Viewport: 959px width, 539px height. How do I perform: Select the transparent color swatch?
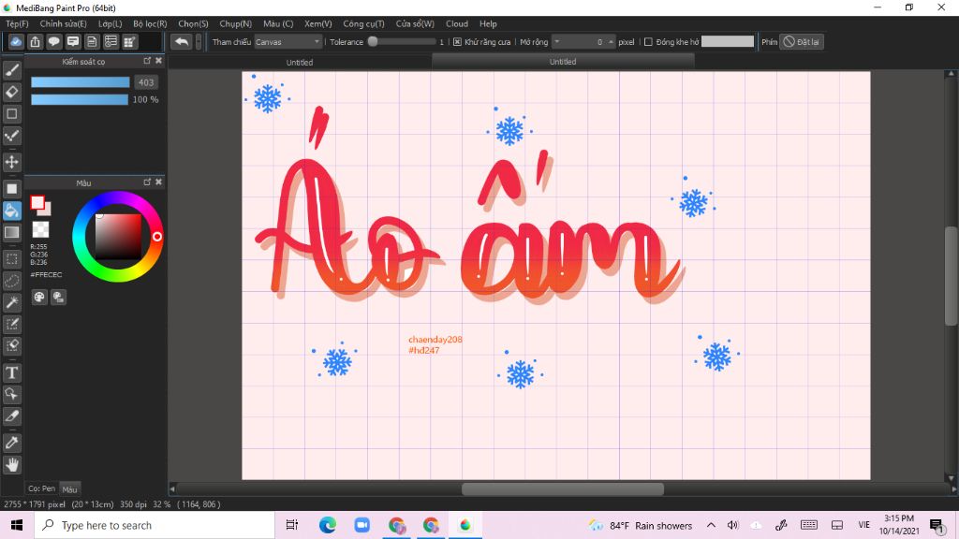(x=40, y=230)
